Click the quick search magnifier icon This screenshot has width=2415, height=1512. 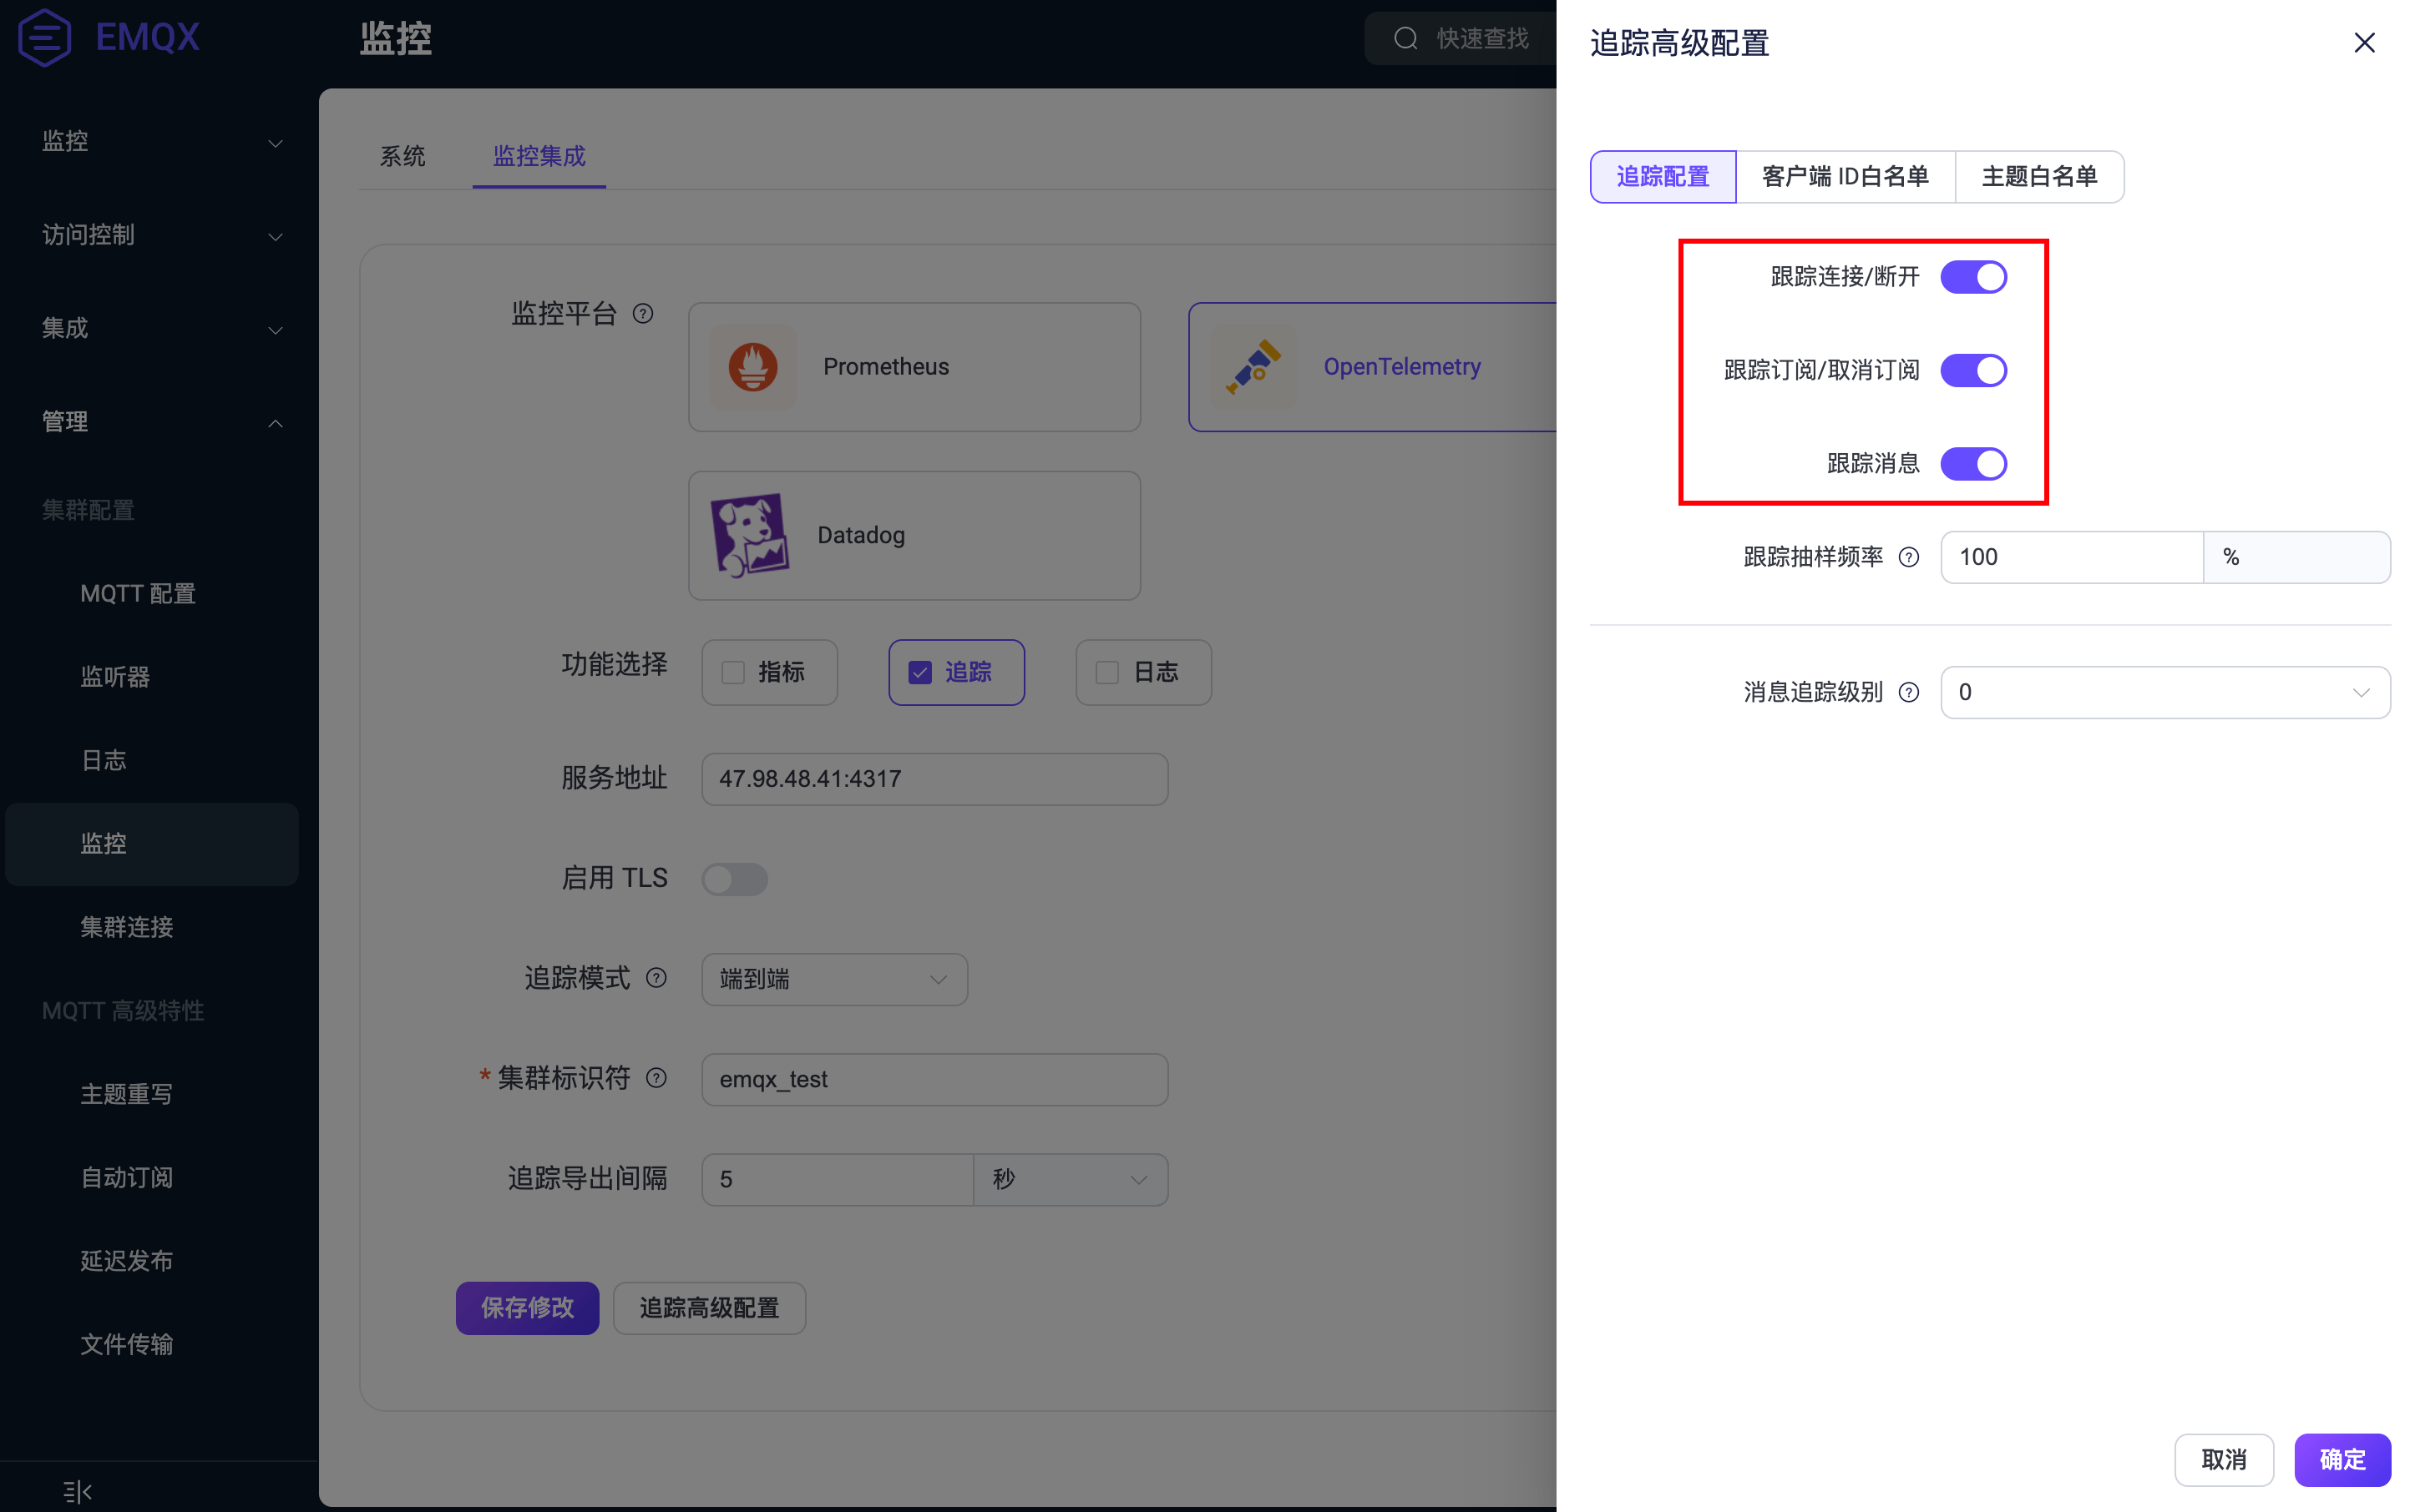[x=1405, y=39]
